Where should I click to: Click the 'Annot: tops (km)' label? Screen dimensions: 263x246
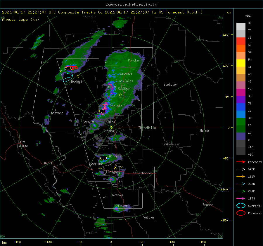(x=20, y=20)
